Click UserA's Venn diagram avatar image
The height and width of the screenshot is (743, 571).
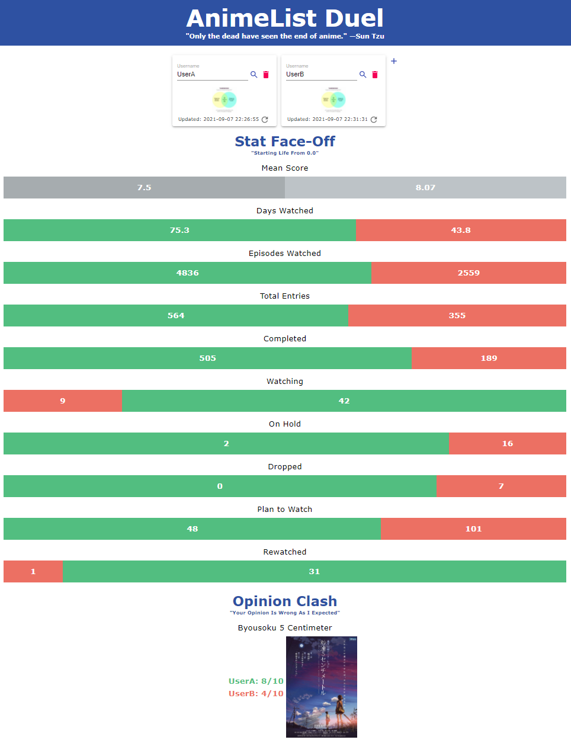(x=224, y=100)
